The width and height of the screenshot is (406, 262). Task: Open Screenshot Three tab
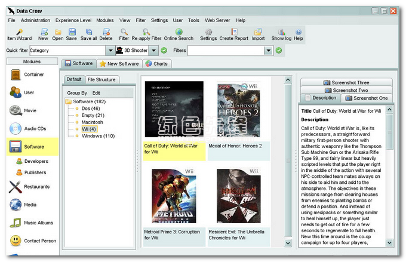coord(346,82)
